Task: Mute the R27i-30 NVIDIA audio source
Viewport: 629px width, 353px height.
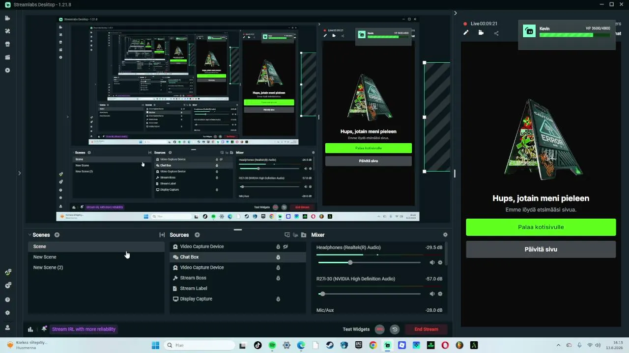Action: point(432,294)
